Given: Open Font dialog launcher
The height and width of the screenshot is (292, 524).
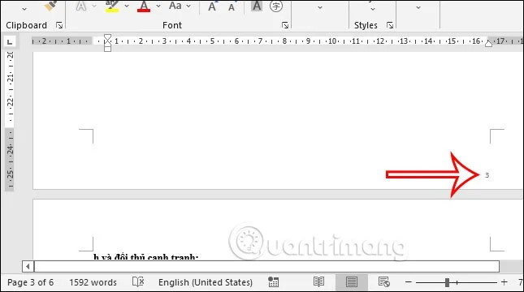Looking at the screenshot, I should coord(285,25).
